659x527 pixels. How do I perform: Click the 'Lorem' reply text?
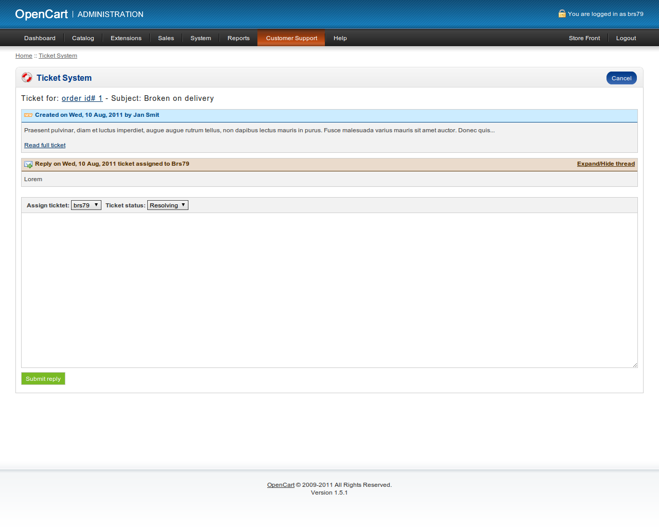click(x=33, y=179)
